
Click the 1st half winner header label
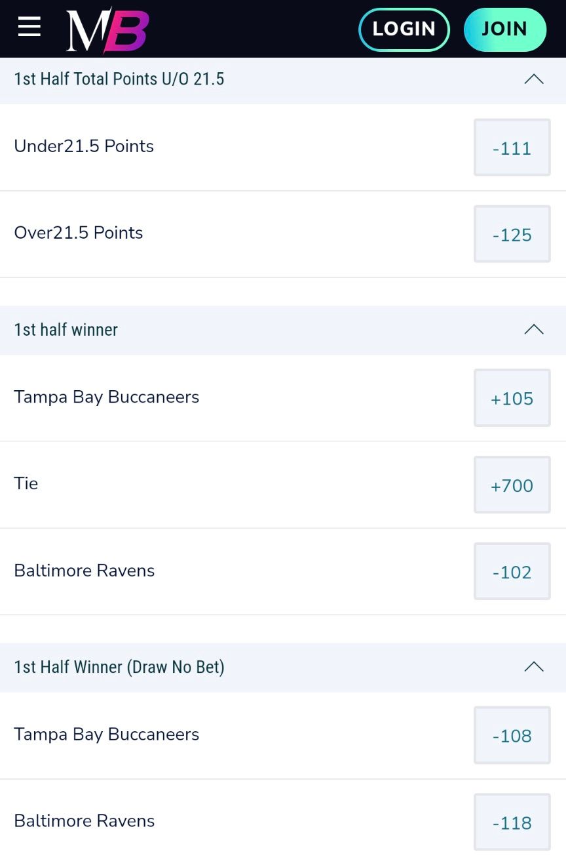(x=66, y=330)
